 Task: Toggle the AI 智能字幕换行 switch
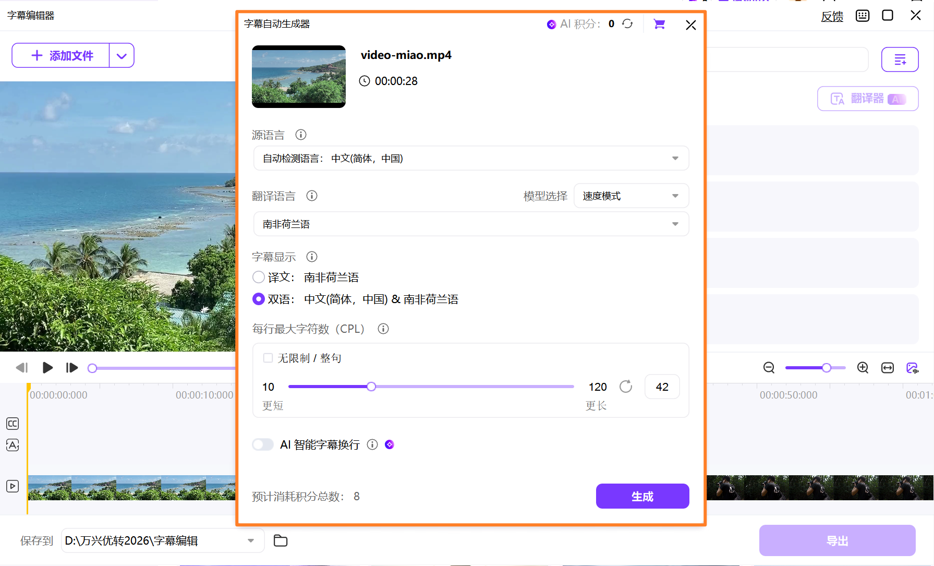click(x=263, y=444)
